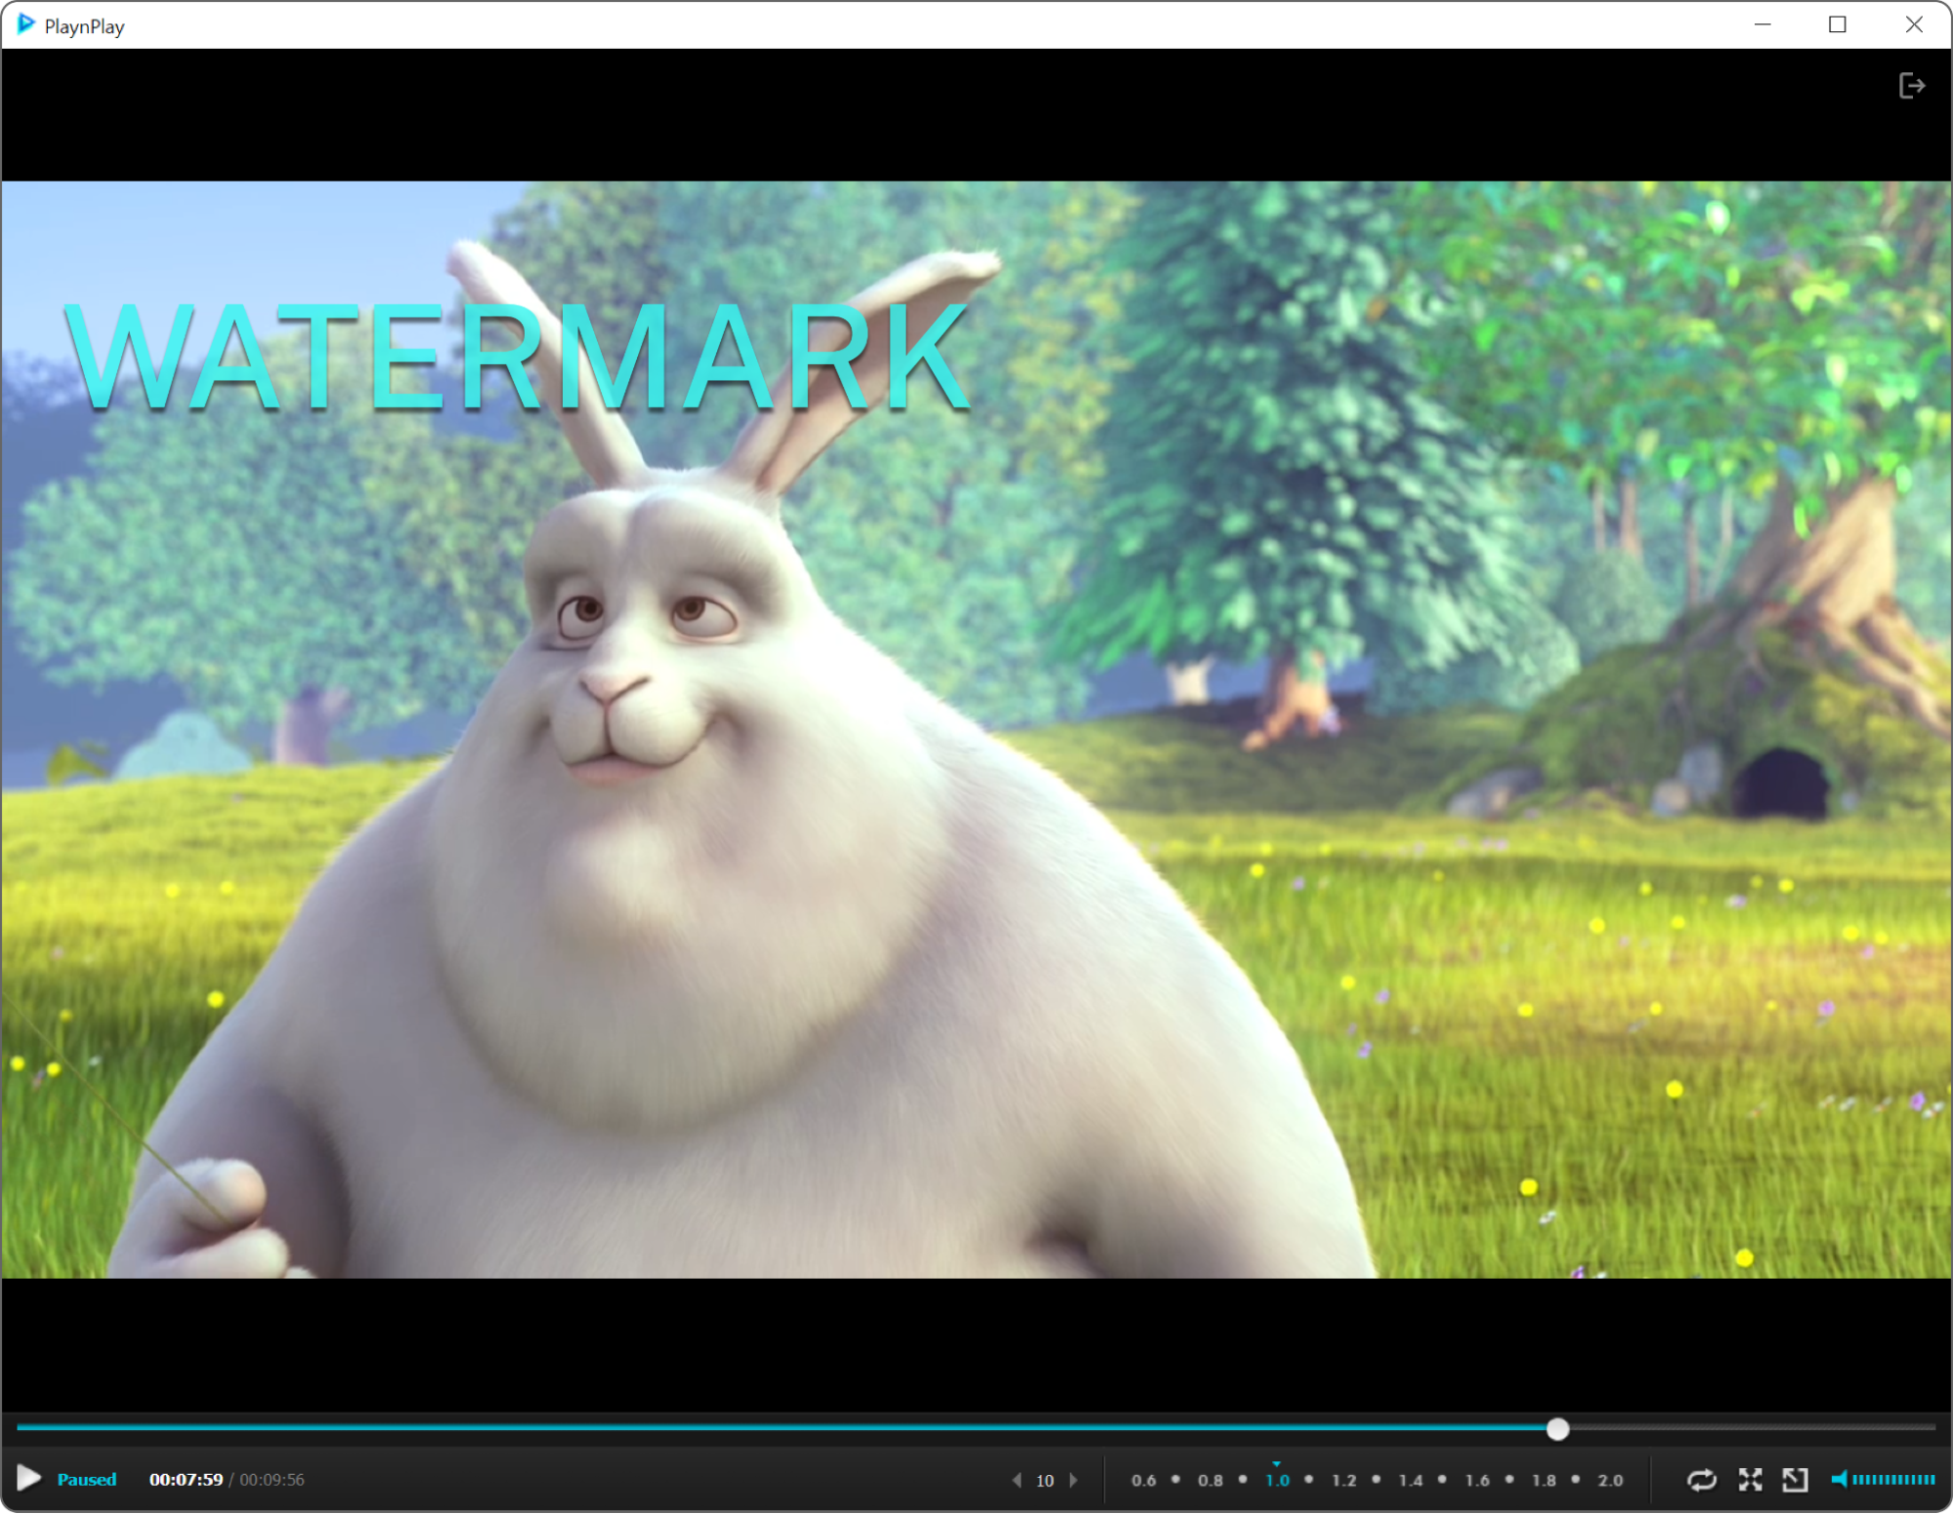Choose the 1.2 playback speed
Viewport: 1953px width, 1514px height.
(1343, 1481)
